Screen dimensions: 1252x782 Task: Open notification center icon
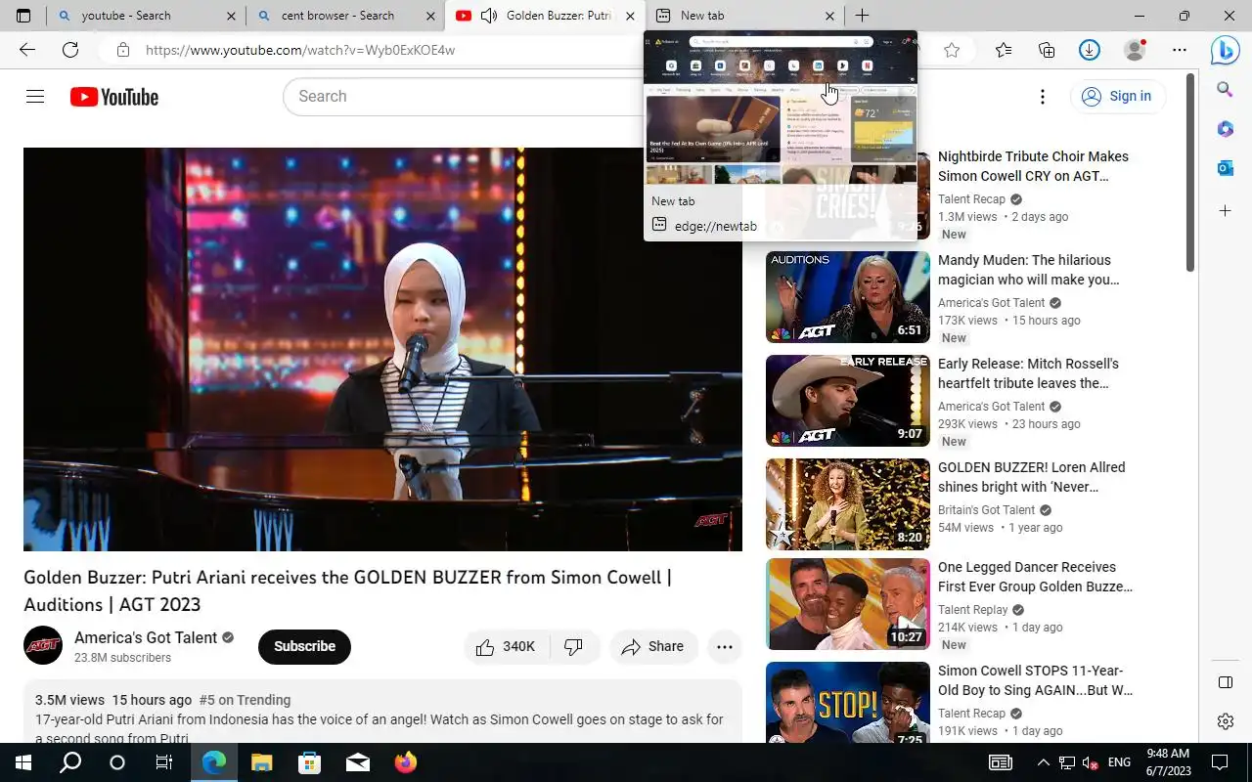point(1220,762)
